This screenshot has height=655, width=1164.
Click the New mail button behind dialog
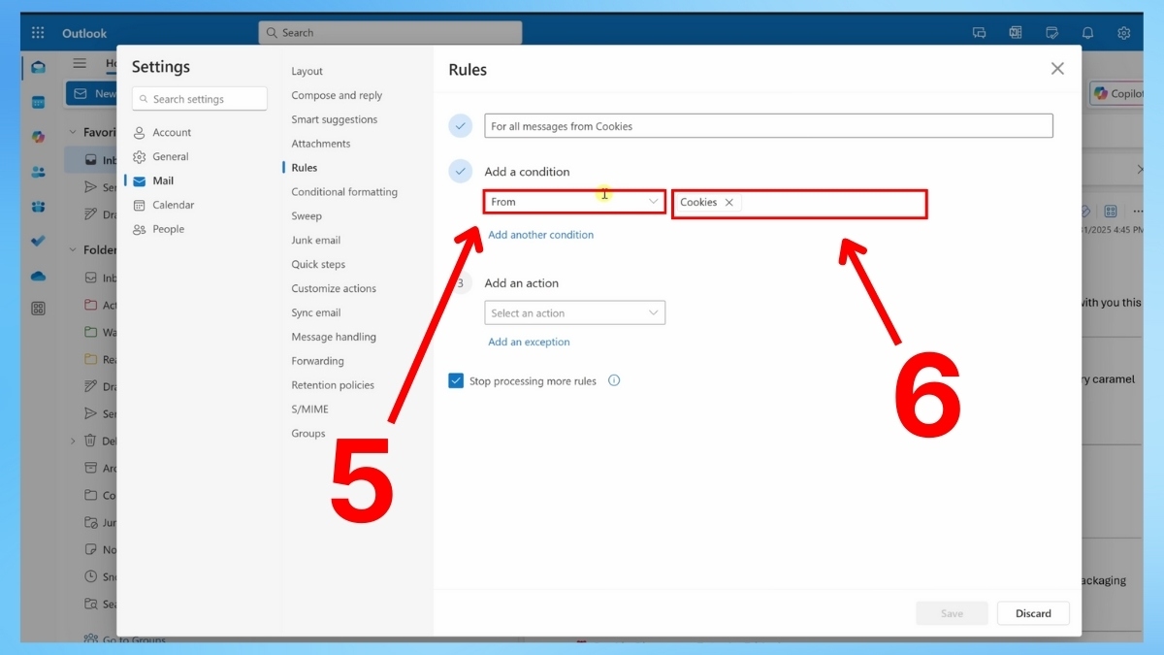pos(93,93)
